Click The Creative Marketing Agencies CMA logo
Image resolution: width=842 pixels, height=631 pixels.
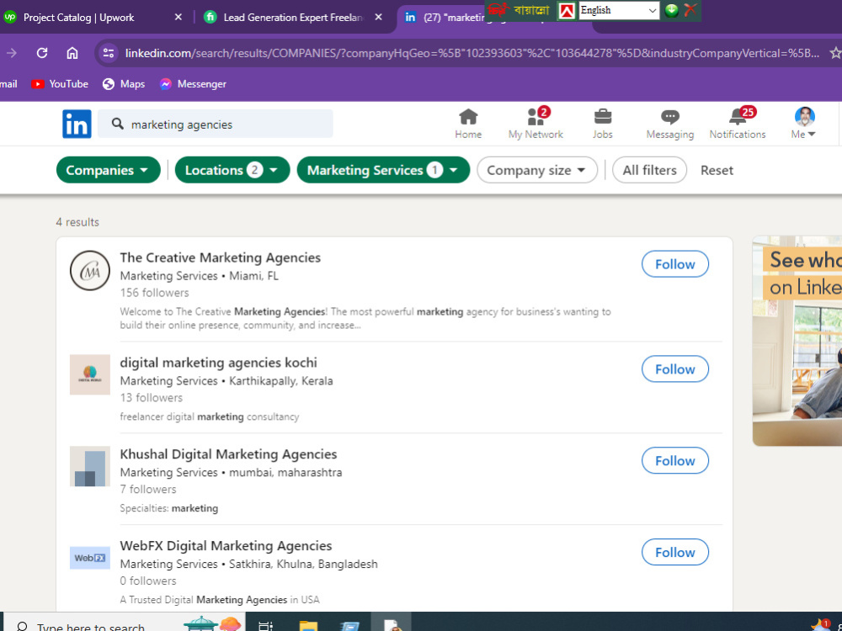click(90, 270)
